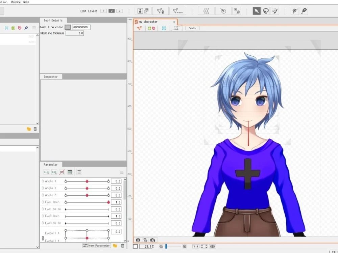Open the automatic mesh generator
338x253 pixels.
click(178, 11)
